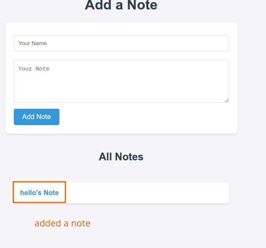Select the All Notes section heading
This screenshot has height=248, width=266.
(121, 157)
